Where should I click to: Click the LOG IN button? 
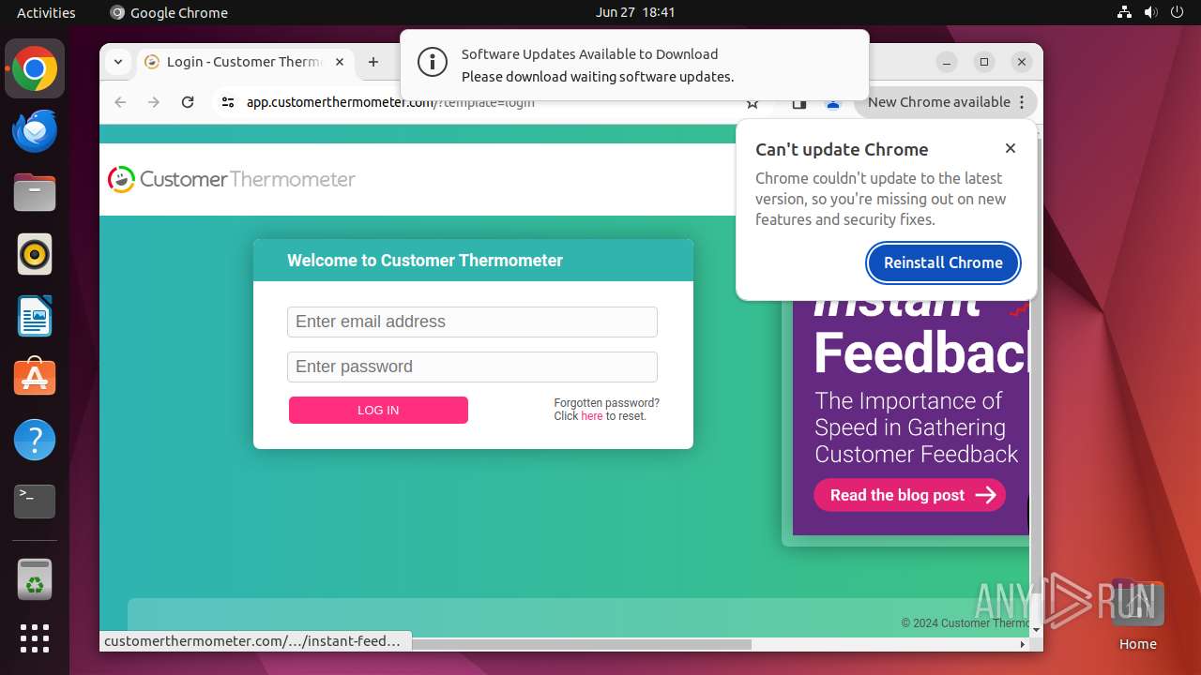(x=378, y=410)
